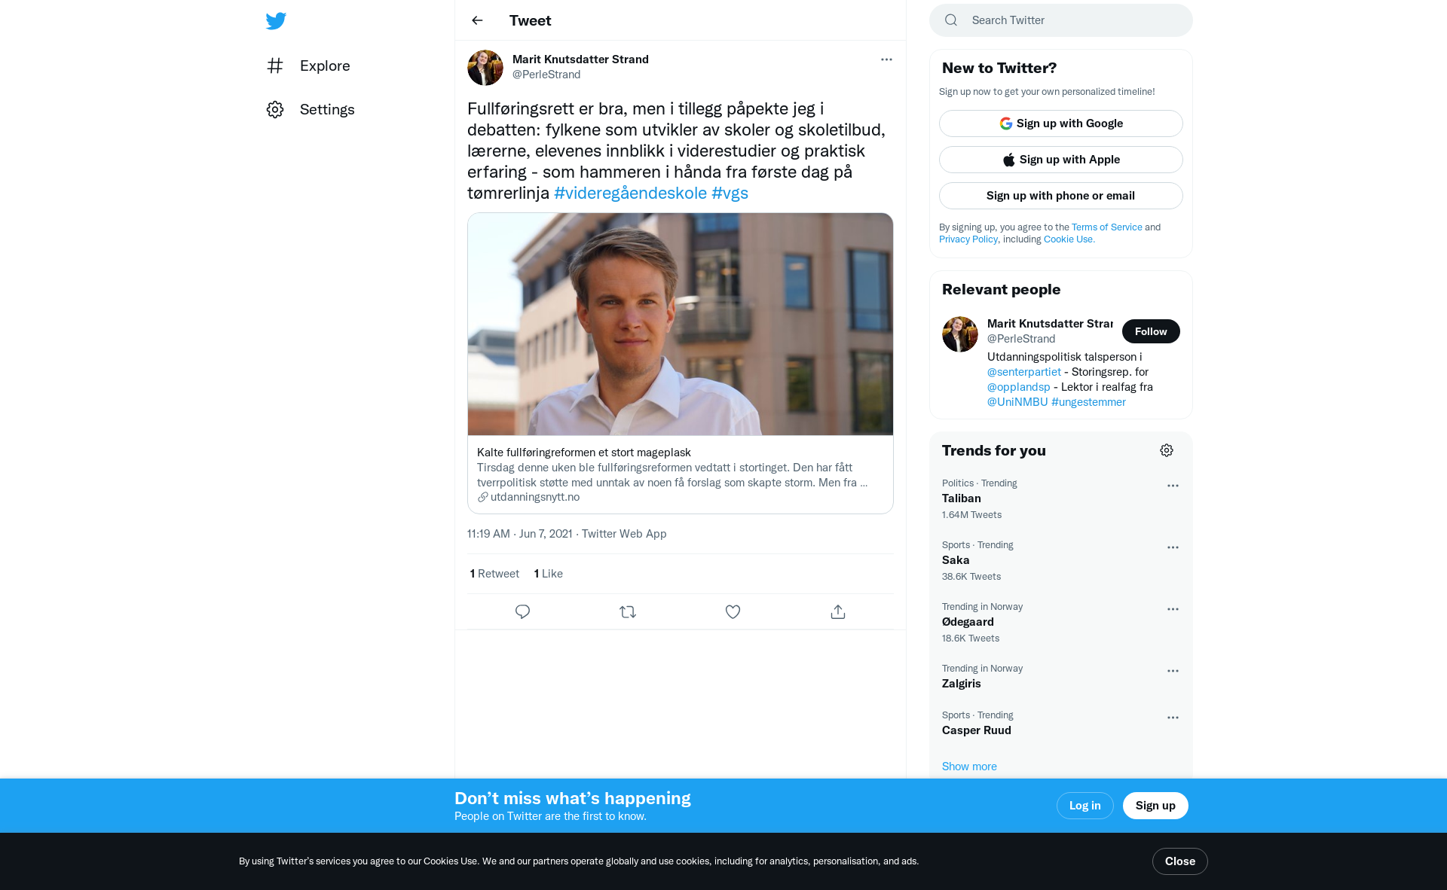The height and width of the screenshot is (890, 1447).
Task: Expand trends with Show more
Action: (969, 766)
